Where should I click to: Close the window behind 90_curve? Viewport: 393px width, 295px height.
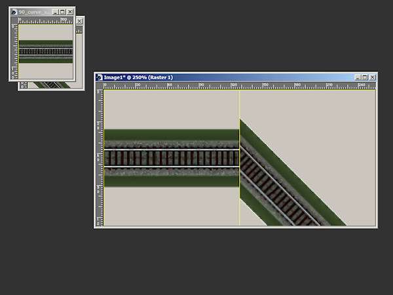pos(80,21)
